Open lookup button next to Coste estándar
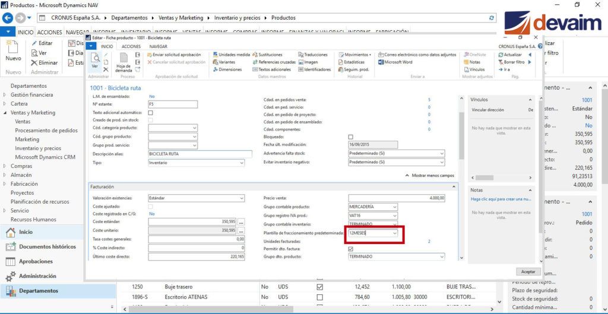The width and height of the screenshot is (608, 314). click(x=241, y=223)
